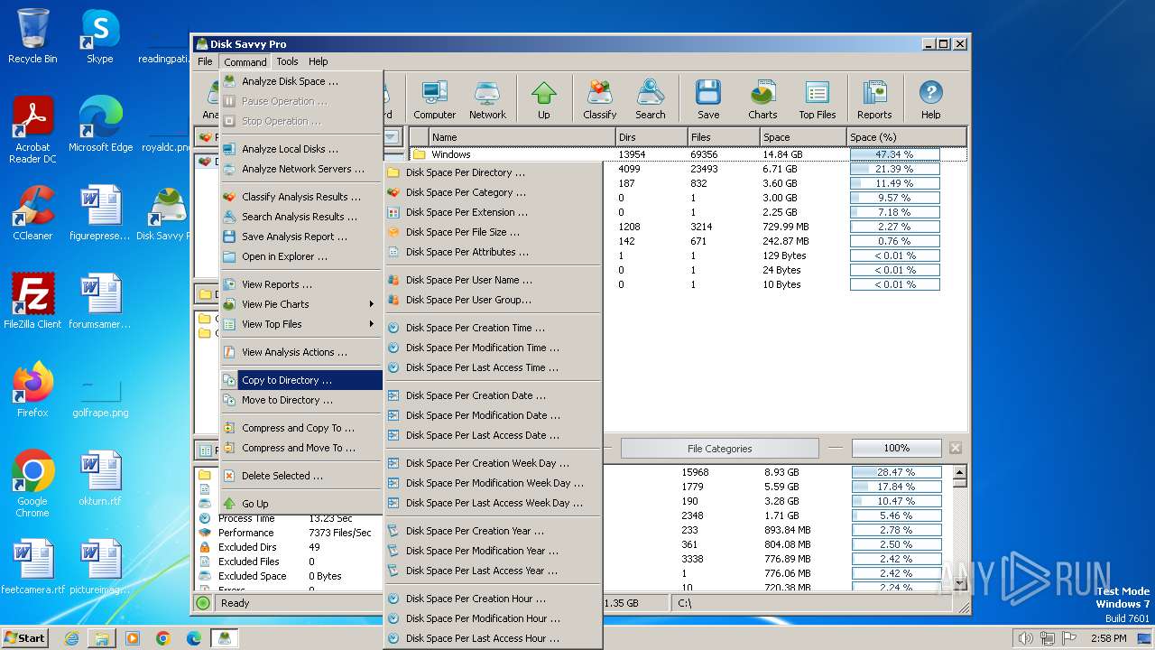The width and height of the screenshot is (1155, 650).
Task: Click the 47.34 % space bar
Action: click(894, 154)
